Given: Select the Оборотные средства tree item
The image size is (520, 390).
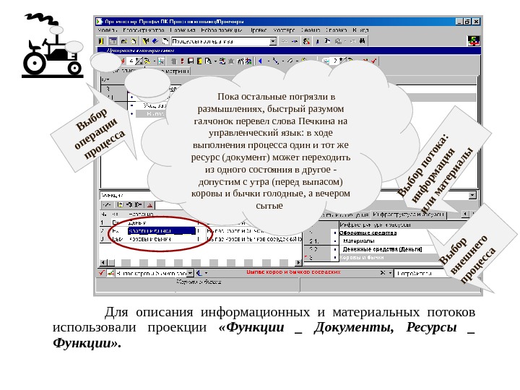Looking at the screenshot, I should tap(368, 233).
